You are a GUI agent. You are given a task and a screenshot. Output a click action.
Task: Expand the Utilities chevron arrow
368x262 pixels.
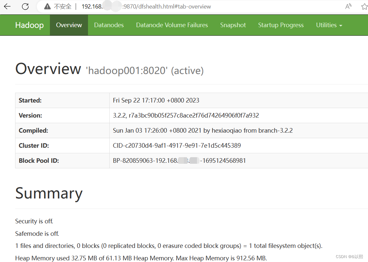(340, 25)
